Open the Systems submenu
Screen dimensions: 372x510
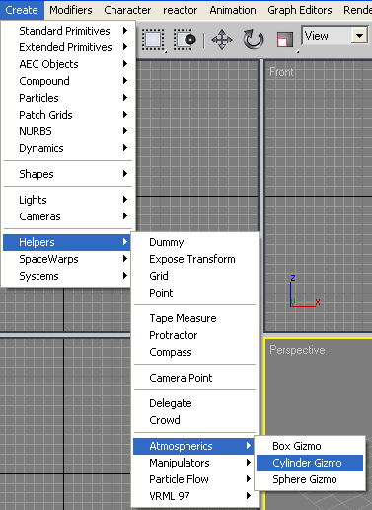[x=67, y=276]
